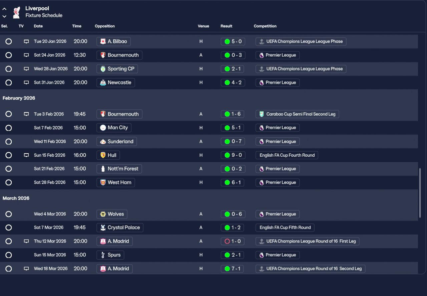Sort by the Date column header
The width and height of the screenshot is (427, 296).
pyautogui.click(x=38, y=26)
